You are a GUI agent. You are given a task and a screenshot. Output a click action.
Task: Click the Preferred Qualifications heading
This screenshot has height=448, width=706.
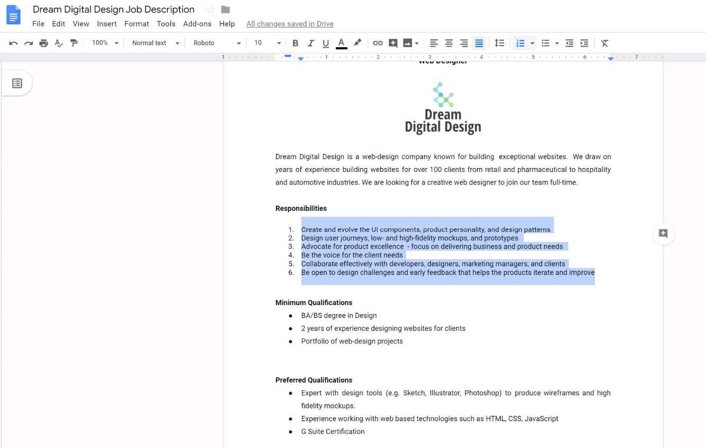point(314,380)
